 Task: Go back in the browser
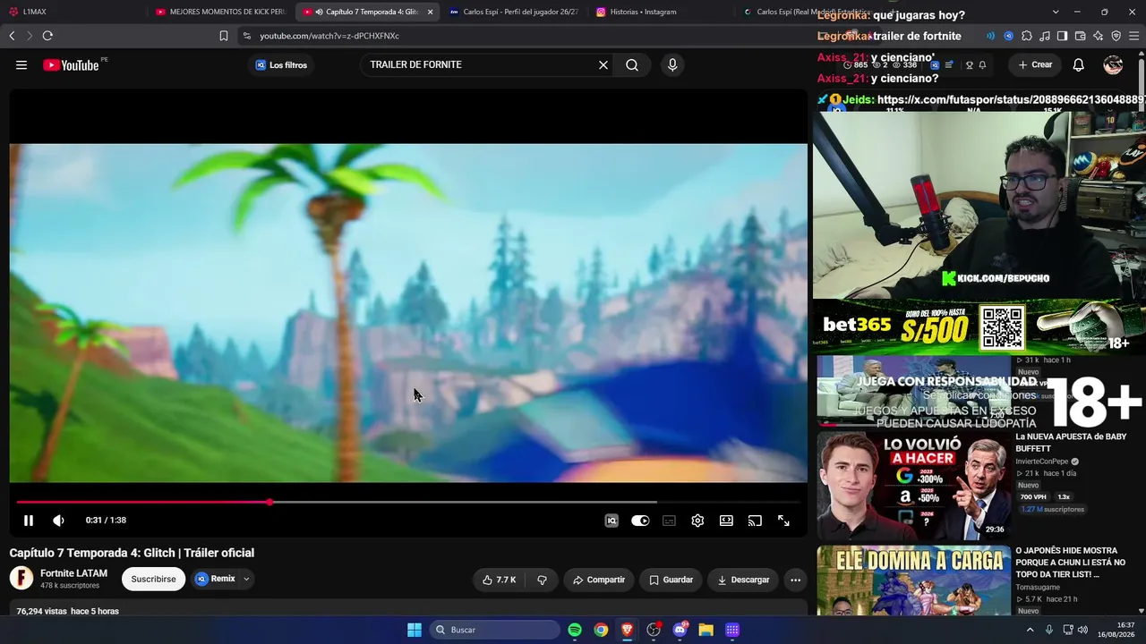12,36
